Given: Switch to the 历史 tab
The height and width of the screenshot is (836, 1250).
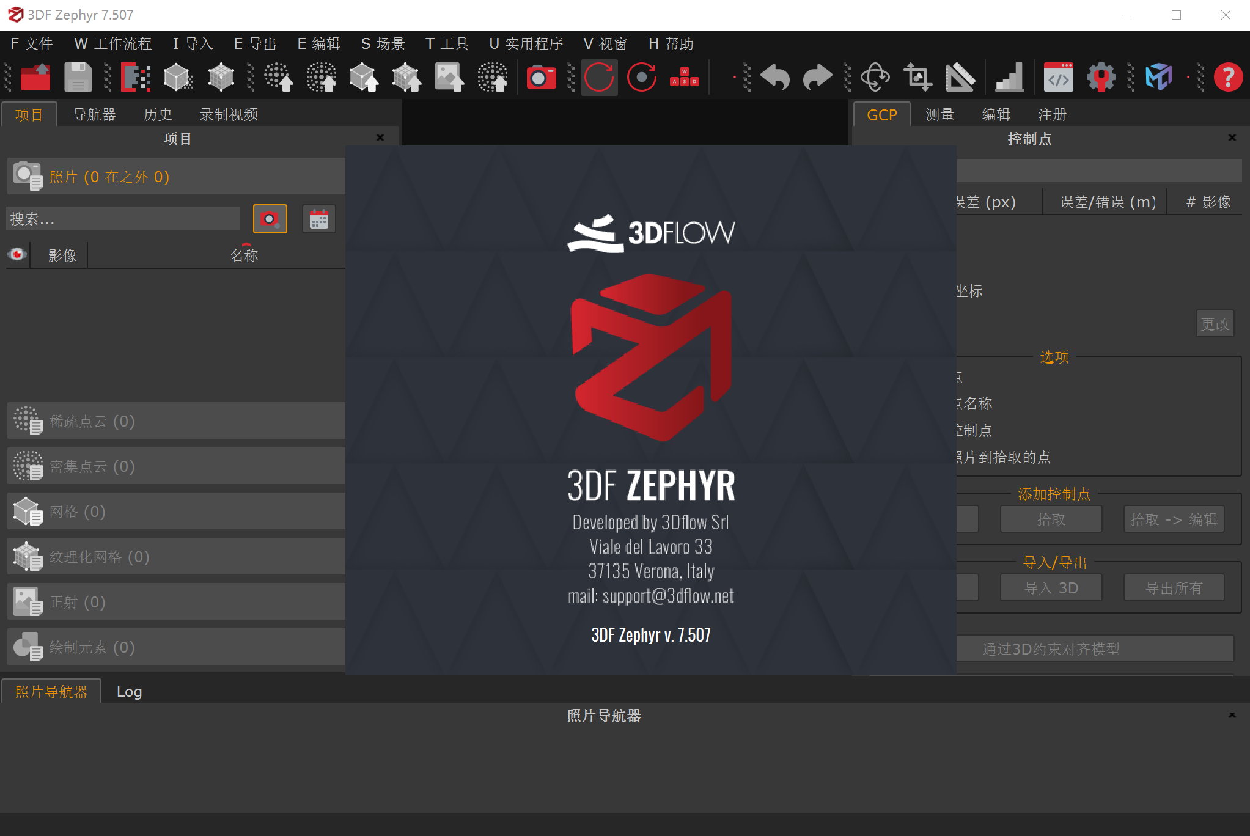Looking at the screenshot, I should 158,114.
